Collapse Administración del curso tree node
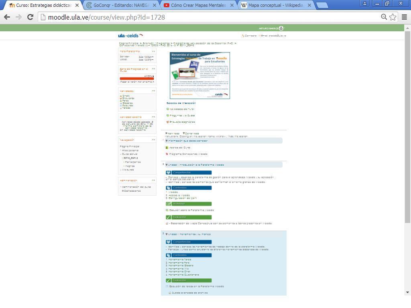Screen dimensions: 411x308 pyautogui.click(x=121, y=187)
